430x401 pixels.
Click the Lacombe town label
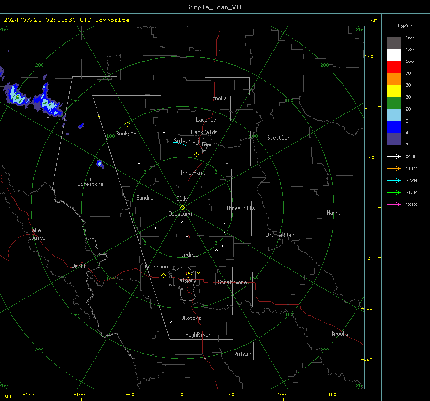(206, 120)
